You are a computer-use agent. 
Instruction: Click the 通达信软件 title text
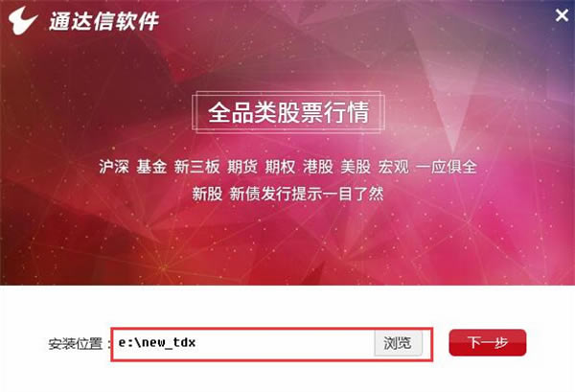(x=104, y=21)
